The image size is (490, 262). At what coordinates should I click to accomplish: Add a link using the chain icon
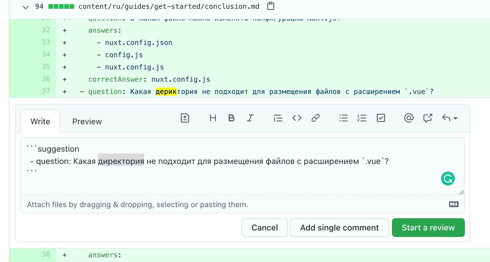(315, 118)
